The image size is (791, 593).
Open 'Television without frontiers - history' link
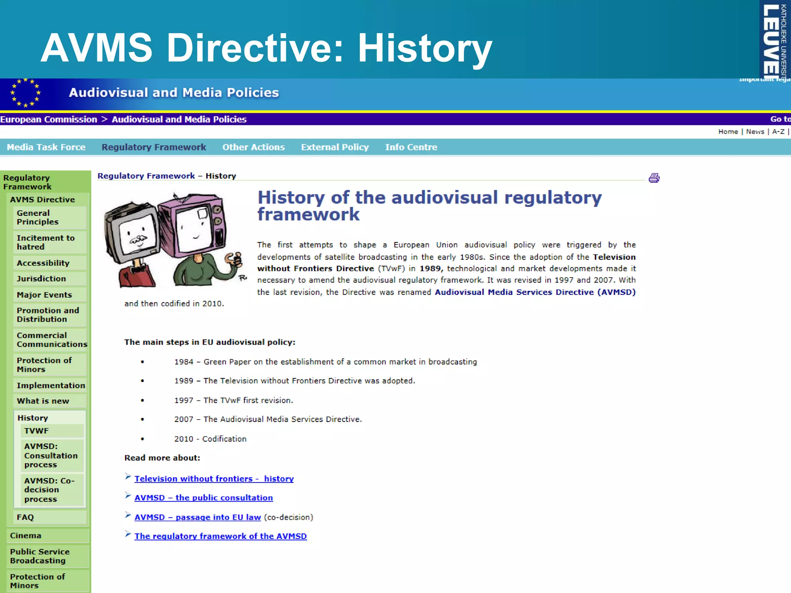[x=214, y=479]
